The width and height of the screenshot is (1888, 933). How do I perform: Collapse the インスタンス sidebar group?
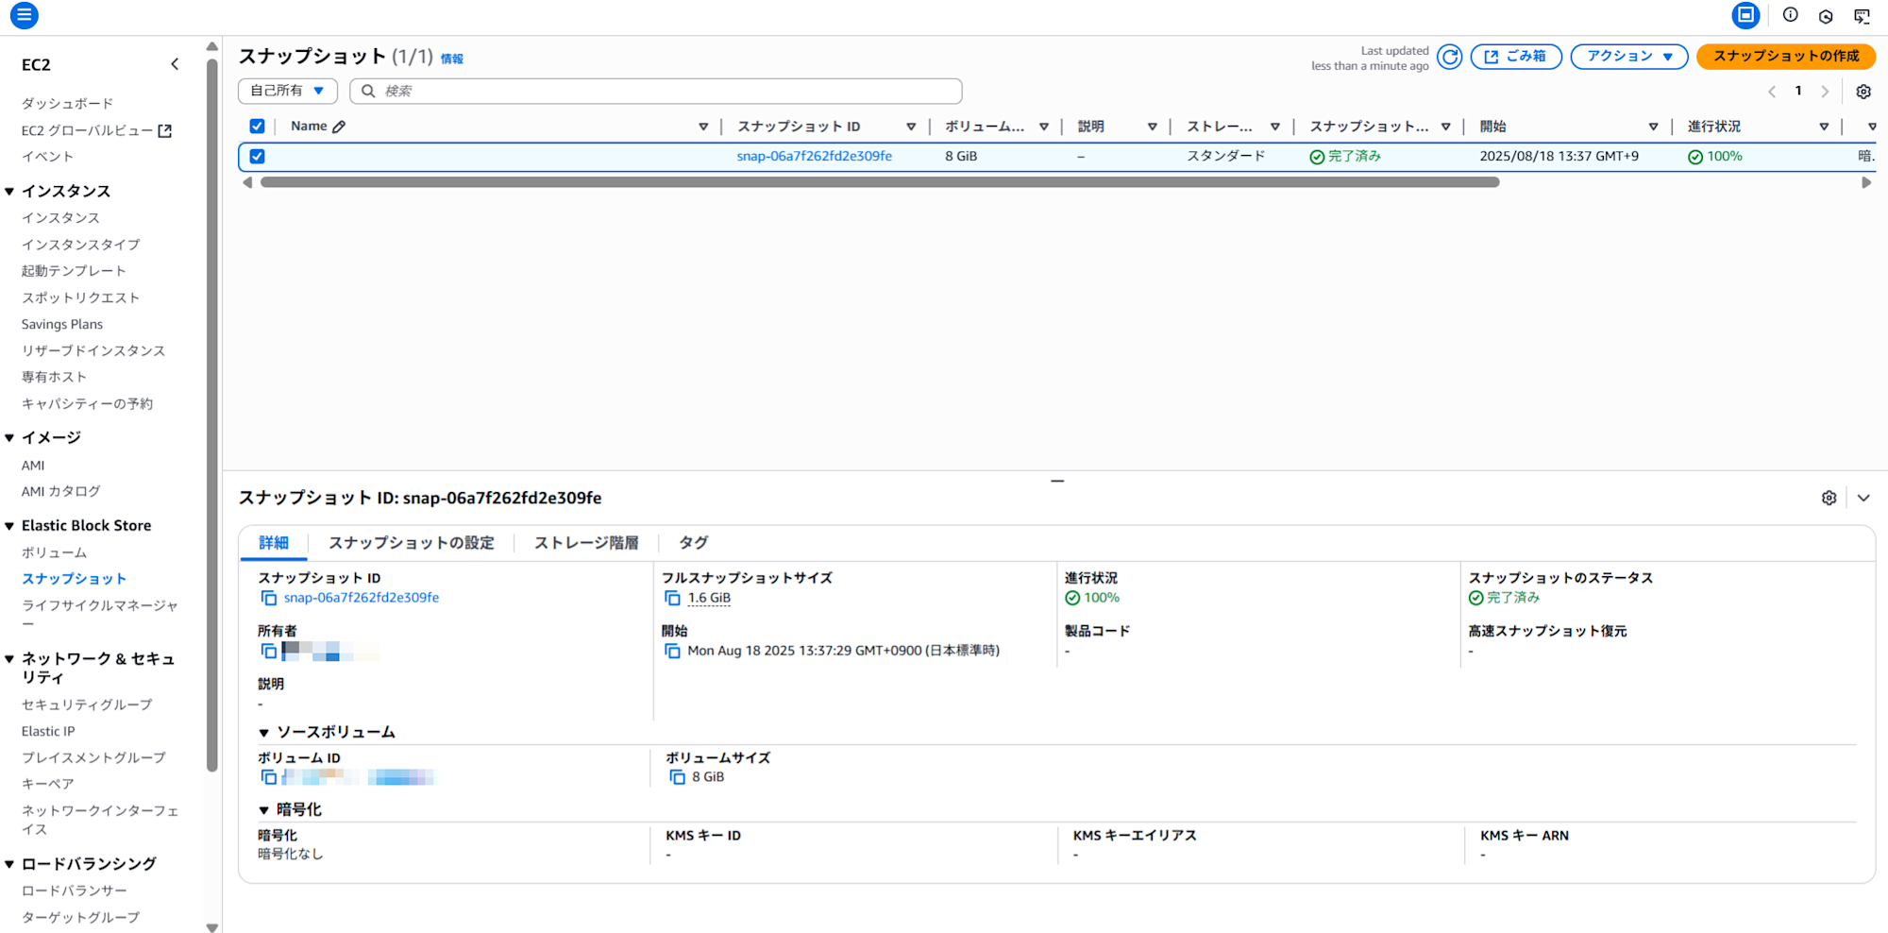point(9,192)
